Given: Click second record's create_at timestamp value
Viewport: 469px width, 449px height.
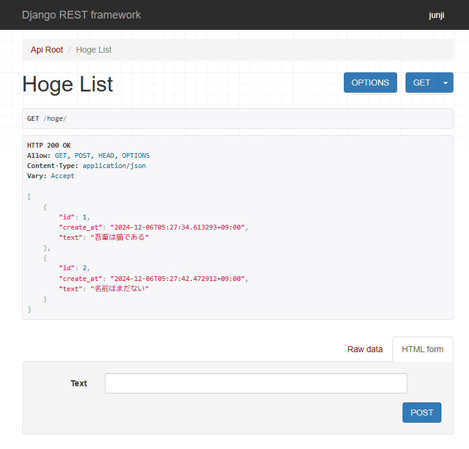Looking at the screenshot, I should tap(177, 279).
